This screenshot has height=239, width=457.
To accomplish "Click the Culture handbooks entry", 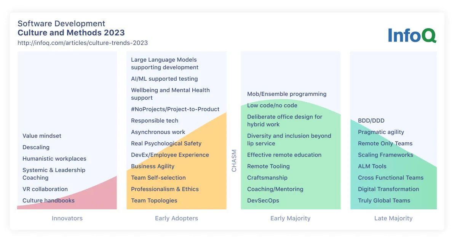I will 48,201.
